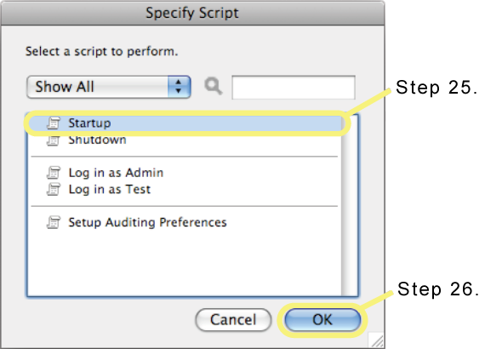
Task: Click the Log in as Admin script icon
Action: point(54,173)
